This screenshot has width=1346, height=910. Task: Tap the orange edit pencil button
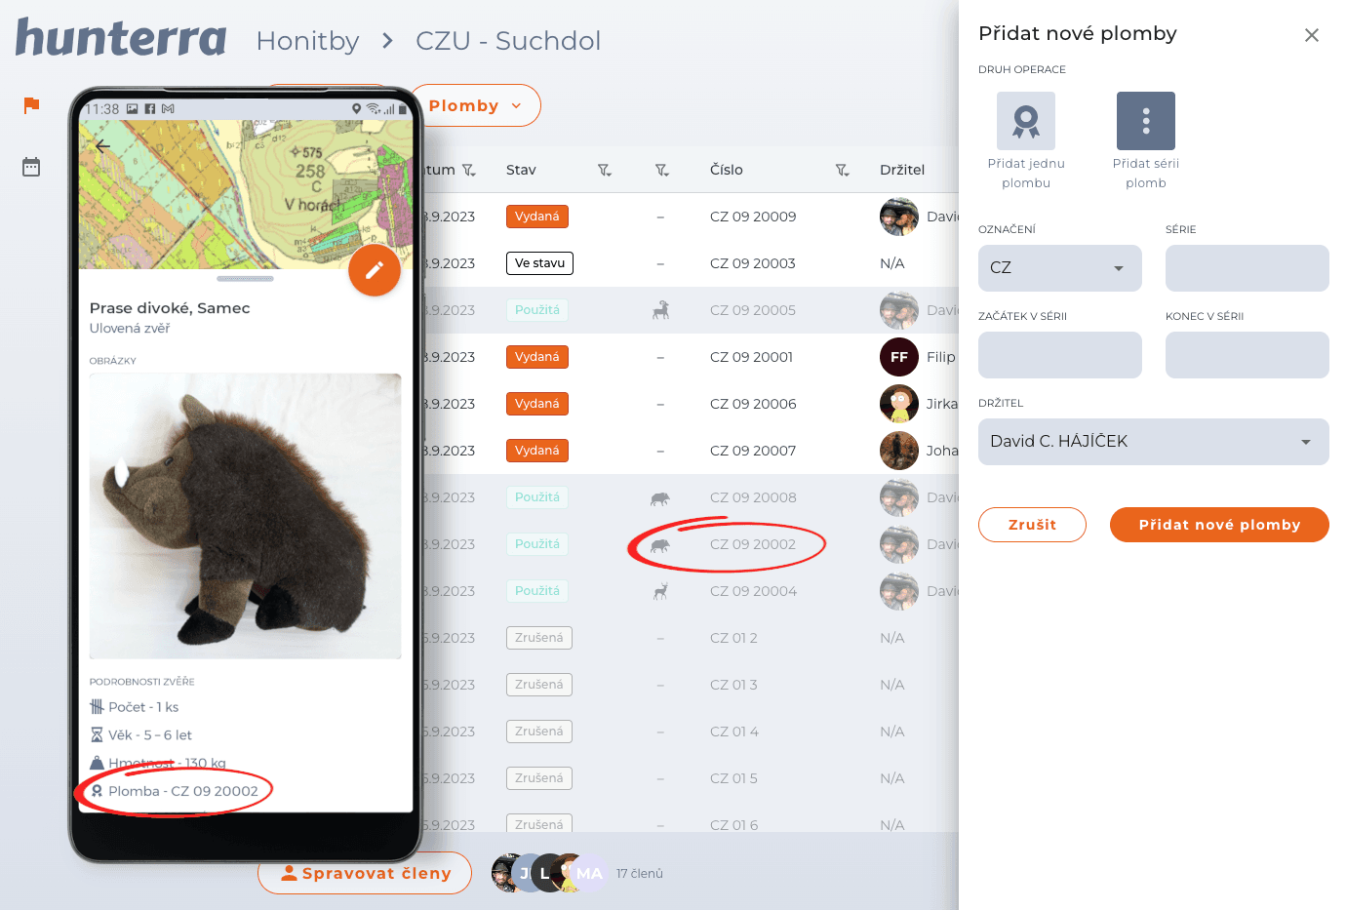pyautogui.click(x=375, y=270)
